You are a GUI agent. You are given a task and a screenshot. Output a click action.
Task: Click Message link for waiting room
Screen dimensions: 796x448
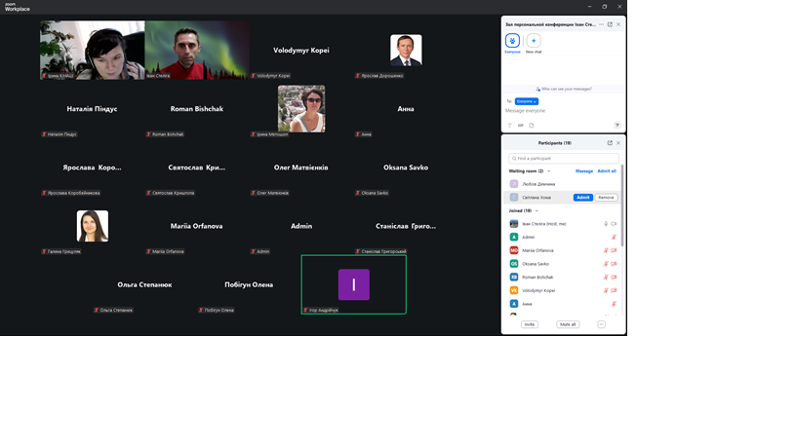(583, 171)
